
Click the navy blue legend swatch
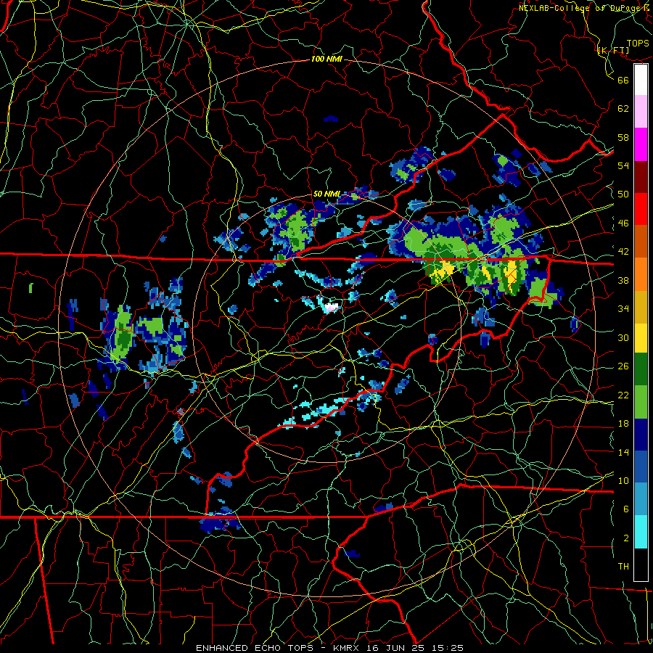click(x=641, y=435)
